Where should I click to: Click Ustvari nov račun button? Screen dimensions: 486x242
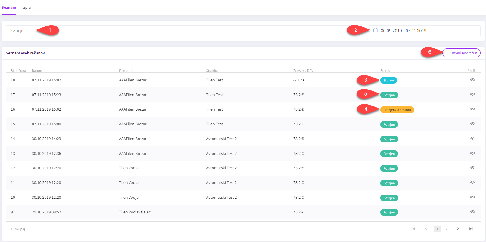461,53
